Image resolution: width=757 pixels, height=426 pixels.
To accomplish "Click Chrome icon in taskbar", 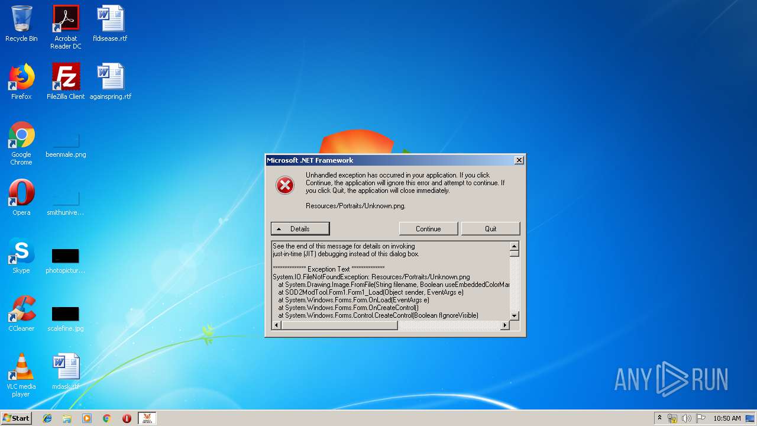I will 106,418.
